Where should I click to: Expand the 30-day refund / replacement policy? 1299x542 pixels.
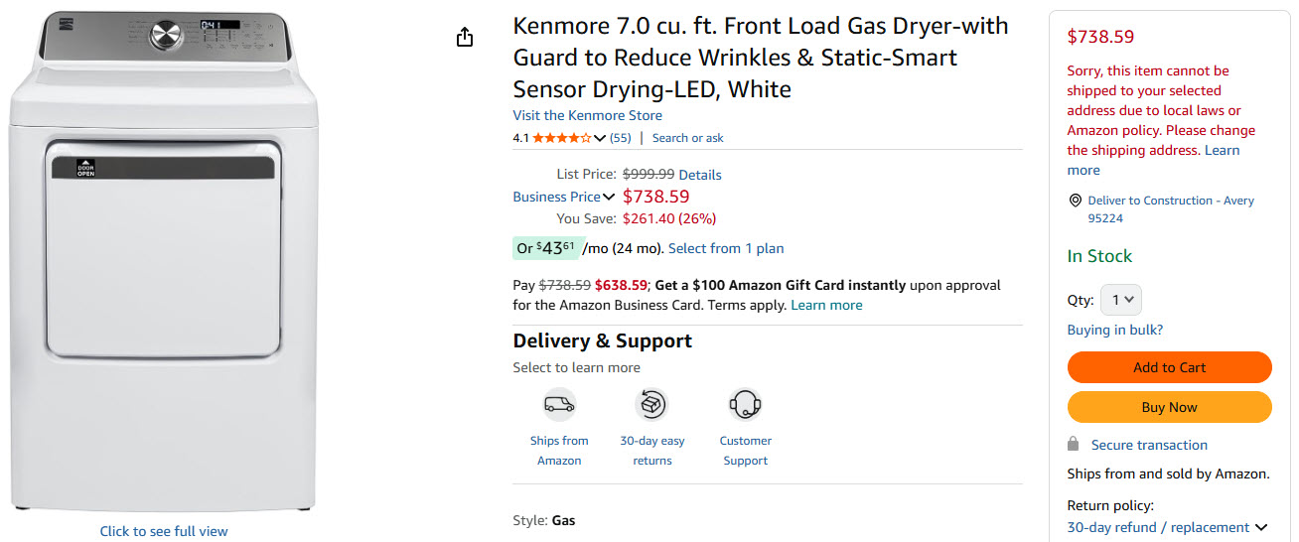click(1261, 527)
